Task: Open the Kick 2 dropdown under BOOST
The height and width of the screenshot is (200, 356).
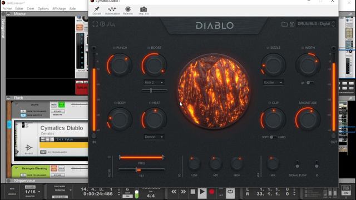Action: (154, 83)
